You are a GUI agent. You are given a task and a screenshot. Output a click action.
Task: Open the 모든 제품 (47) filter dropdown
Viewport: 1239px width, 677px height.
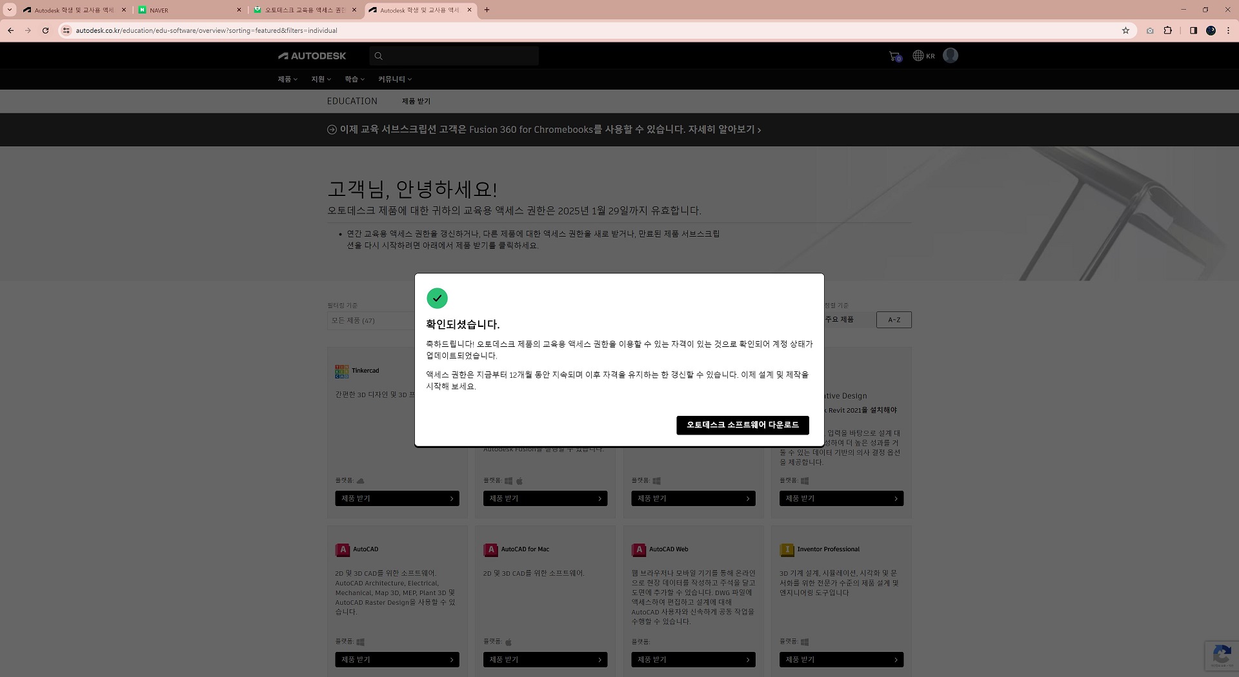tap(371, 320)
